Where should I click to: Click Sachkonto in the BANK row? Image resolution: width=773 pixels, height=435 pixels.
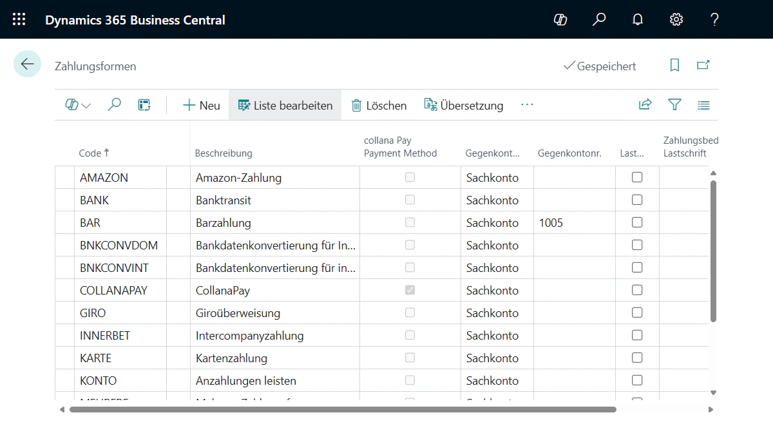point(492,200)
